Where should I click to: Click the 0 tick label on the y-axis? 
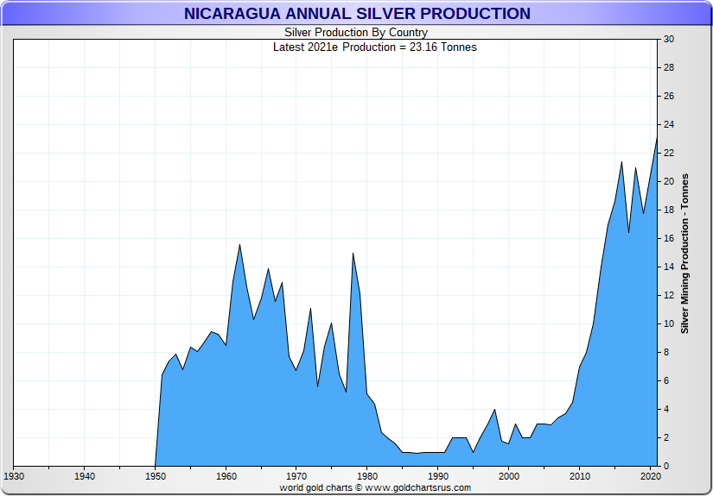click(665, 467)
